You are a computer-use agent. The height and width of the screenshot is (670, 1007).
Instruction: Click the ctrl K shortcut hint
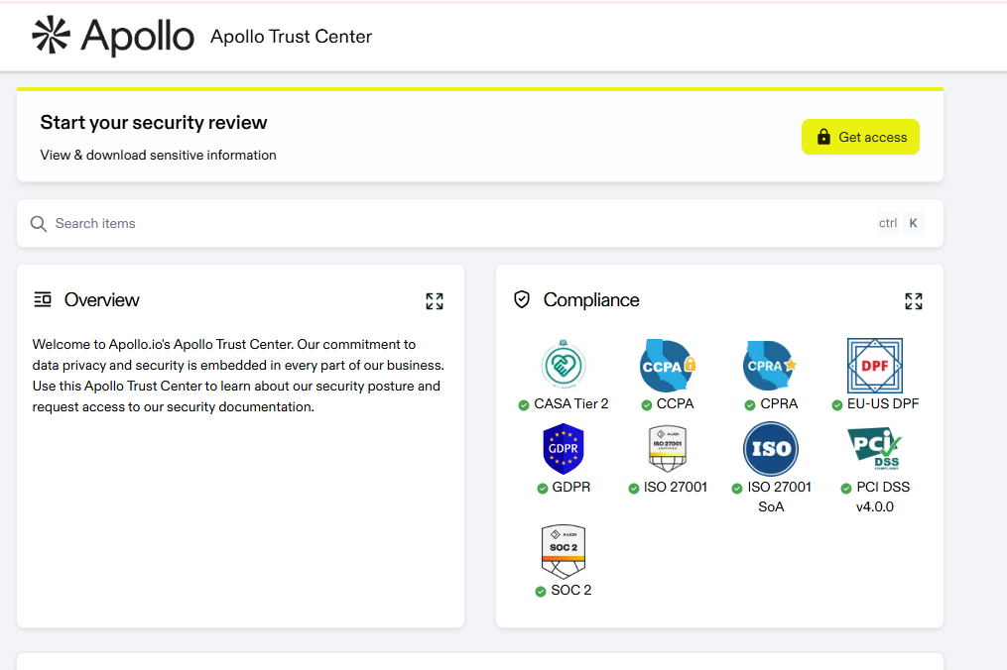click(x=901, y=223)
